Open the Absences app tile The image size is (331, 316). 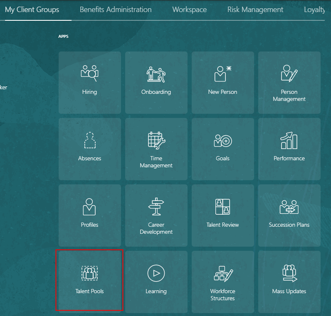pyautogui.click(x=90, y=149)
